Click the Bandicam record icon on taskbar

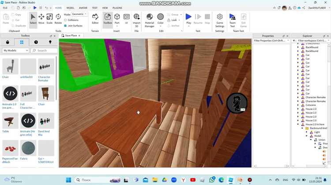tap(250, 180)
